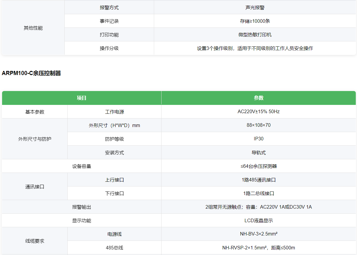This screenshot has height=255, width=357.
Task: Select the 1路485通讯接口 cell
Action: (259, 180)
